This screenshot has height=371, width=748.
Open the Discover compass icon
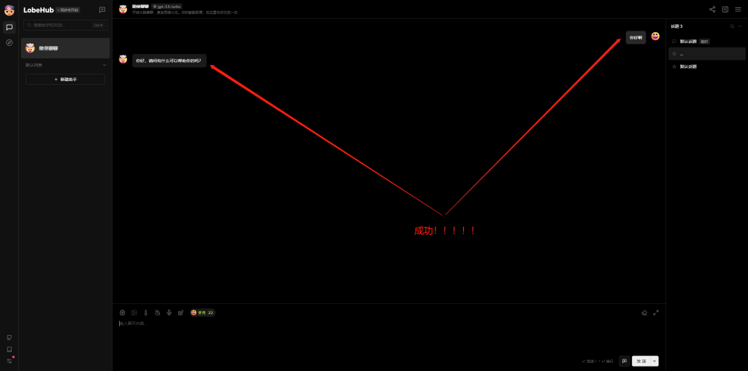pos(9,42)
